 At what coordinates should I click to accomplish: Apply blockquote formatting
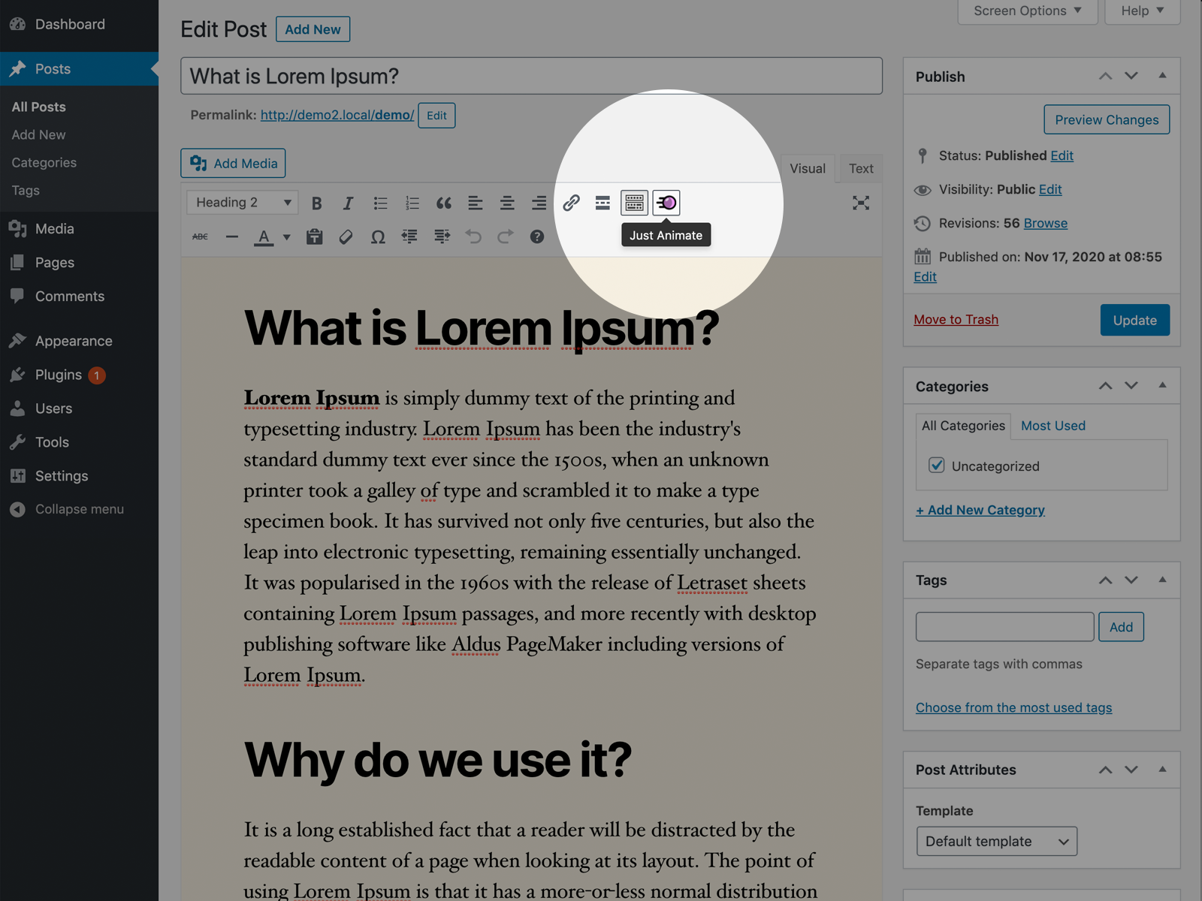pos(444,203)
